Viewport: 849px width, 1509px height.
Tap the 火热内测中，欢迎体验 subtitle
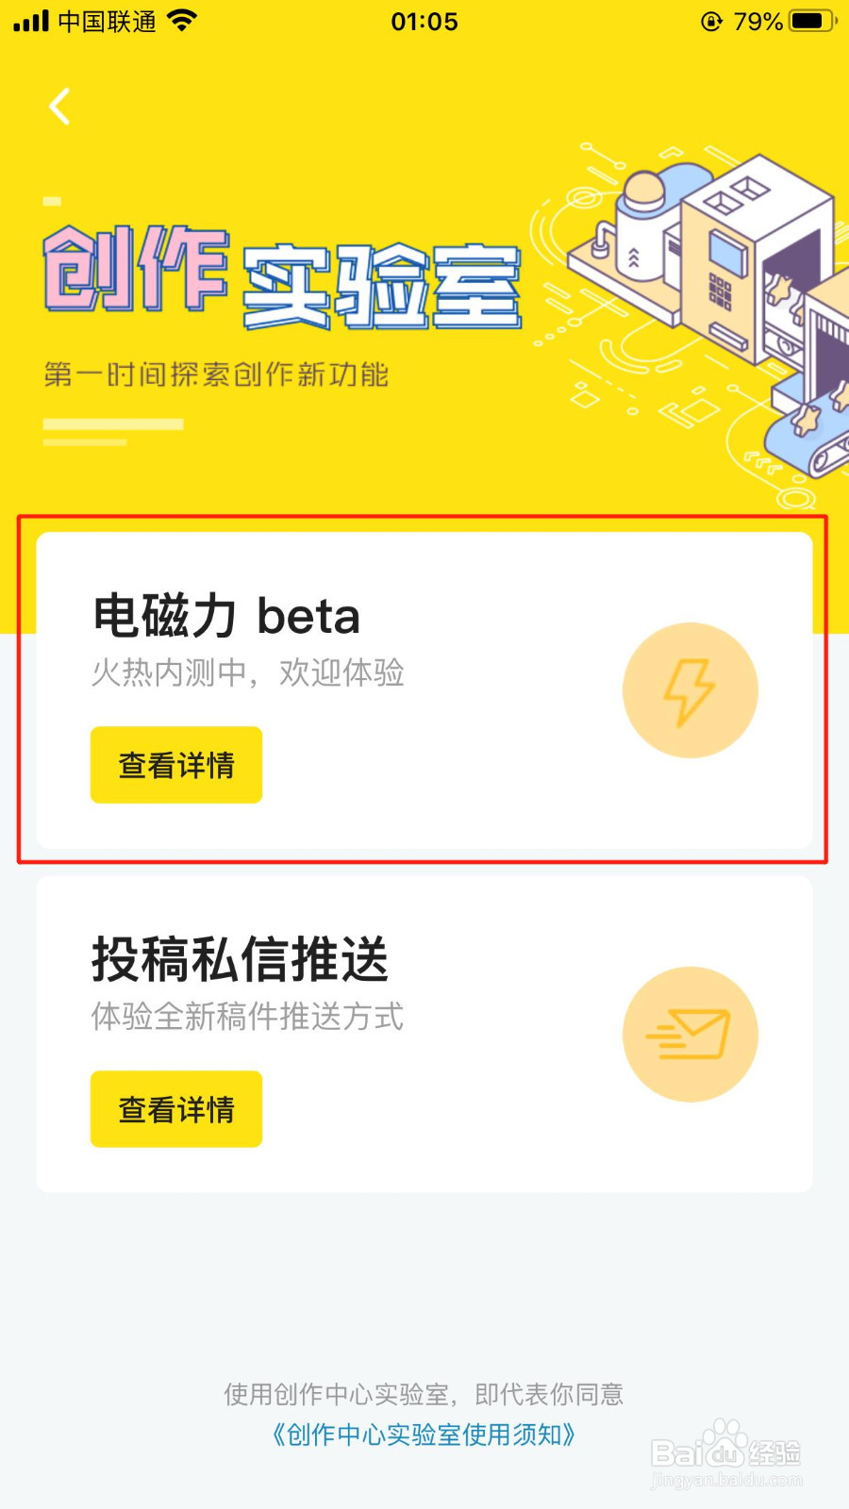247,672
